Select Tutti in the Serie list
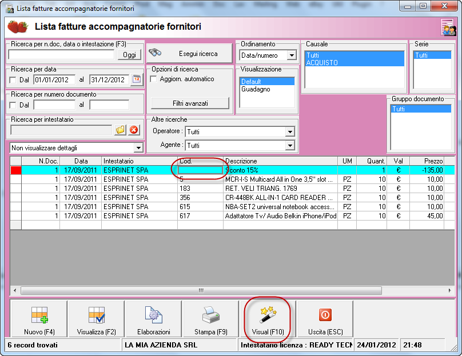The image size is (462, 356). point(432,55)
